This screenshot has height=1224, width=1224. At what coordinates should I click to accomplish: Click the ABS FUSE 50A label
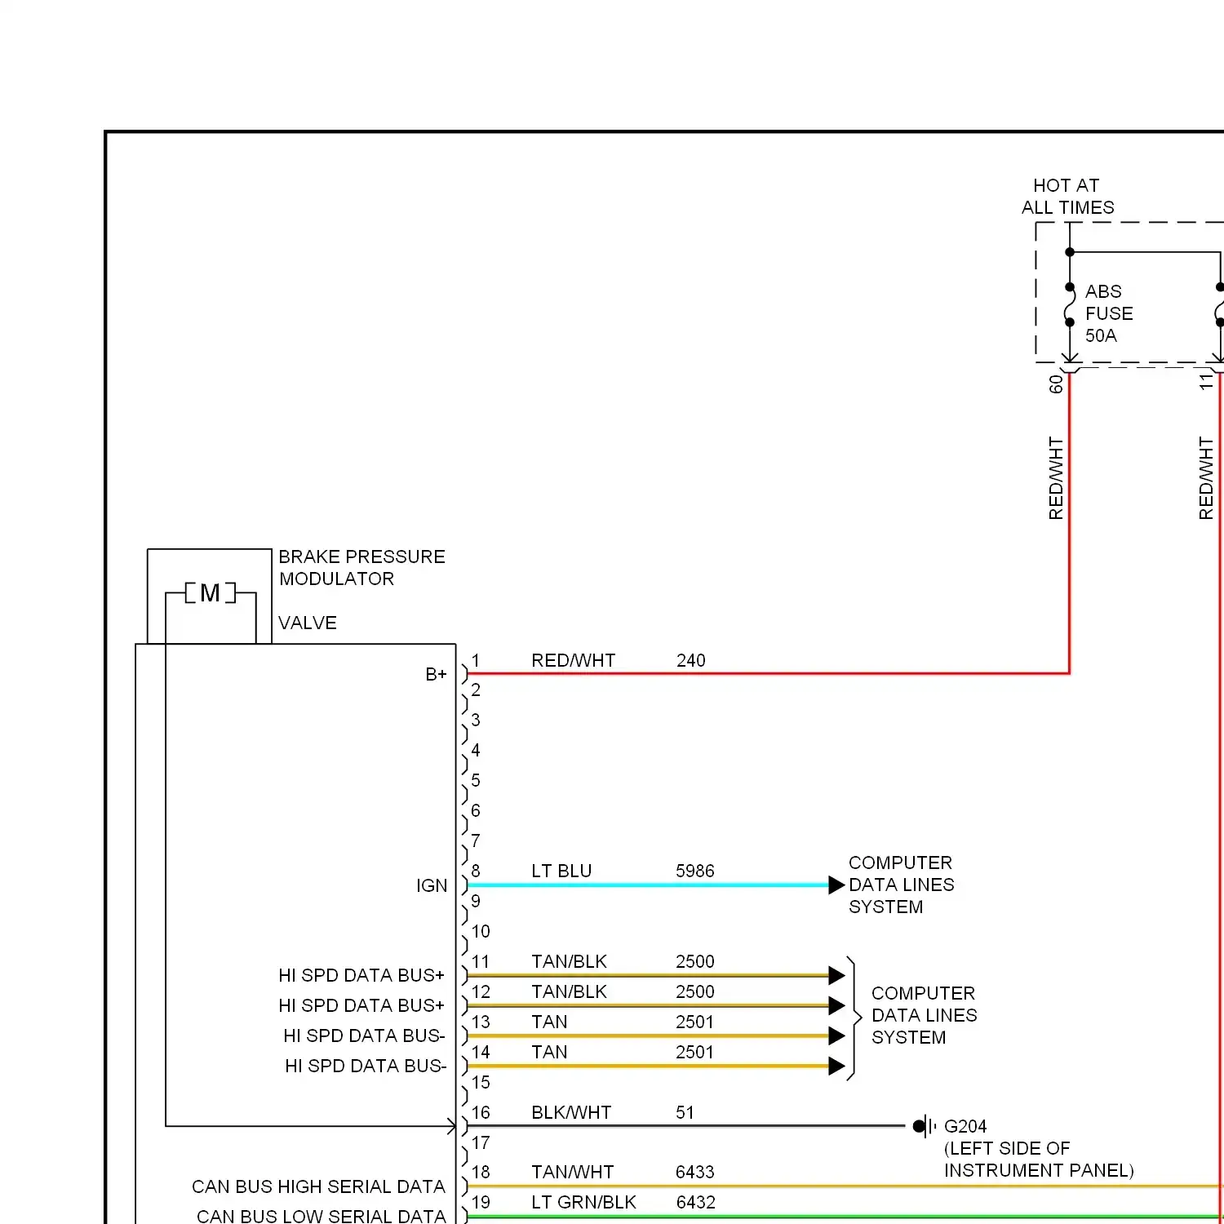coord(1109,313)
